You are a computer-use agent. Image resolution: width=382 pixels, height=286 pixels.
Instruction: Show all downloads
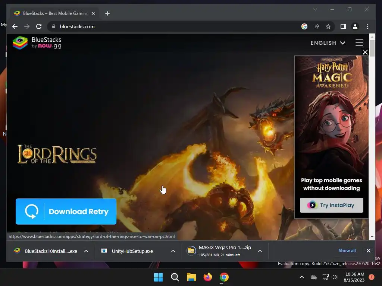(347, 251)
